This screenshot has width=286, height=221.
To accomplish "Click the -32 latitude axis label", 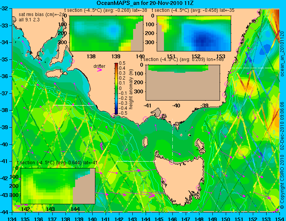I will tap(5, 8).
